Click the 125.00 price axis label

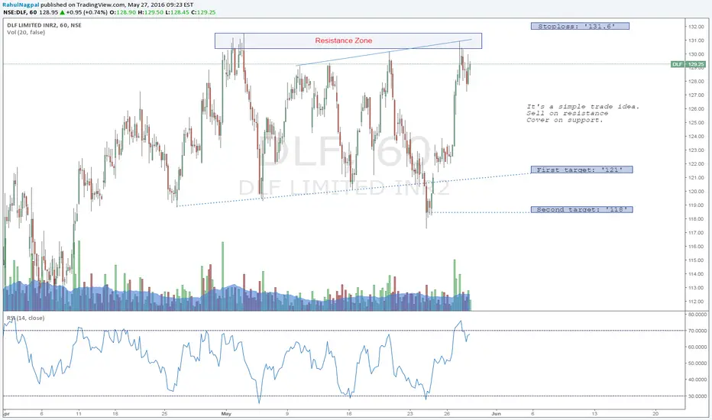coord(696,123)
